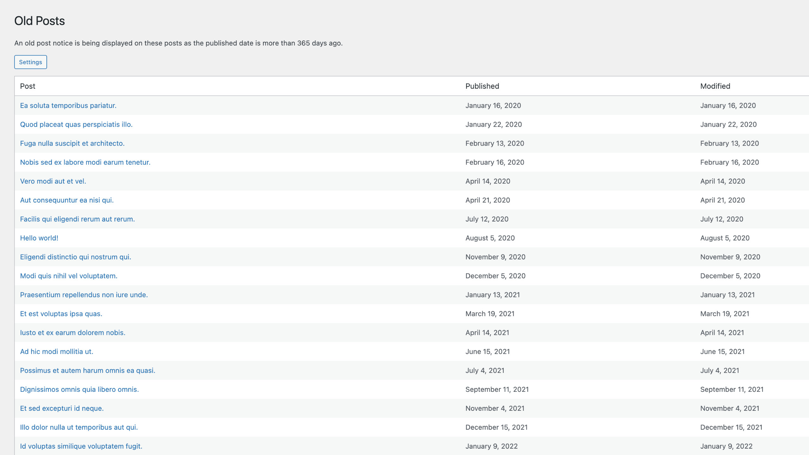Open the Settings button
Screen dimensions: 809x455
coord(30,62)
